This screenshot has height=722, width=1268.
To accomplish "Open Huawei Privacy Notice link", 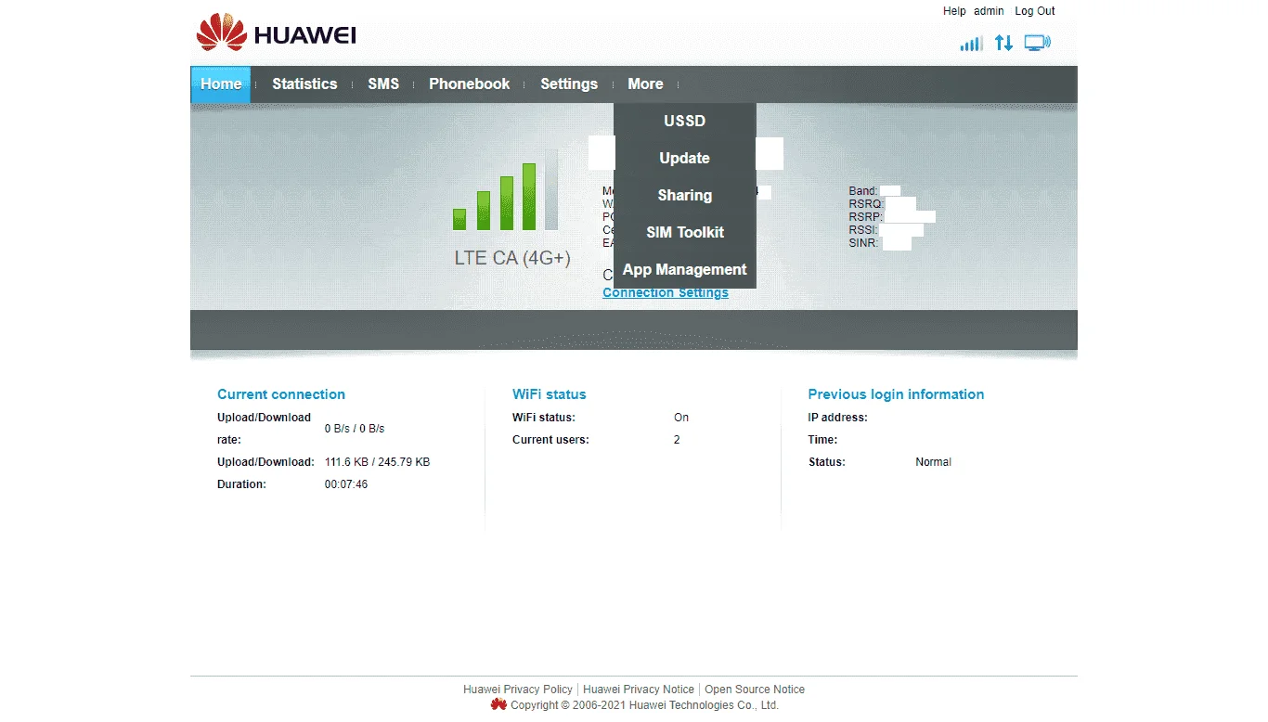I will click(x=639, y=690).
